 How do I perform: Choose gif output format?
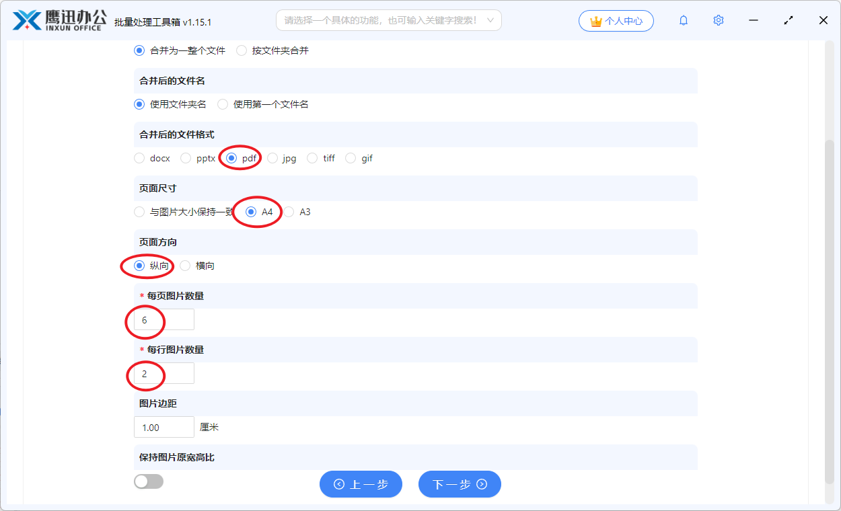(359, 158)
